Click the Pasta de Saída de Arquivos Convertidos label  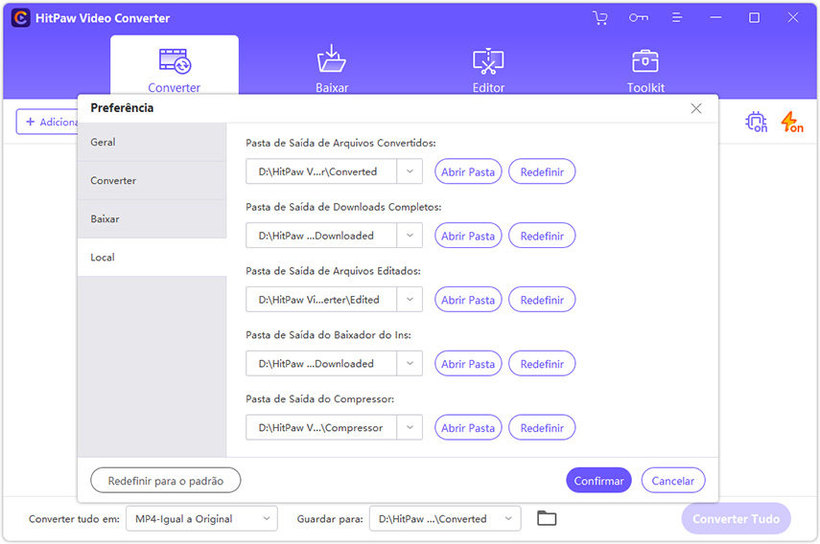coord(341,143)
